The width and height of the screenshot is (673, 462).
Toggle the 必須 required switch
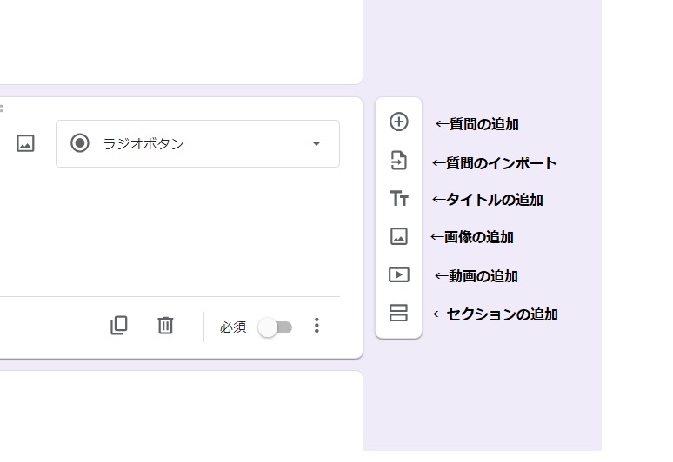click(x=275, y=327)
